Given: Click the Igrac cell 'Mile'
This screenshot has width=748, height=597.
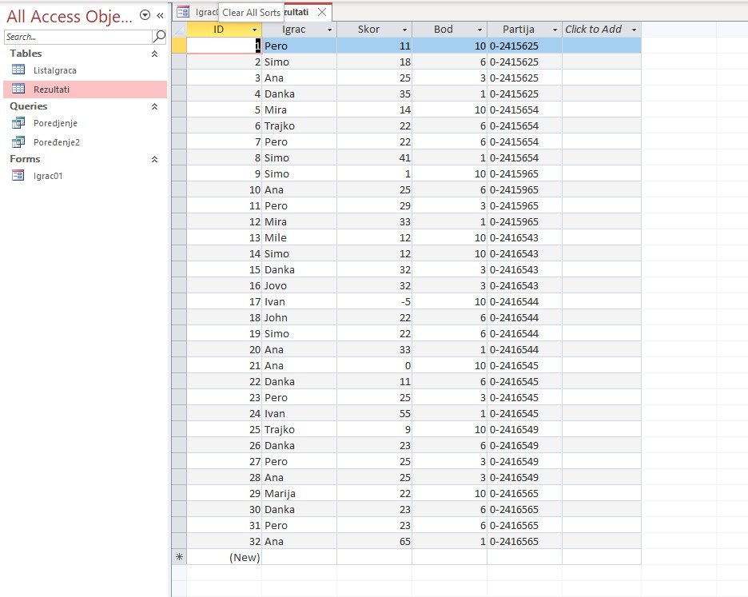Looking at the screenshot, I should click(x=299, y=237).
